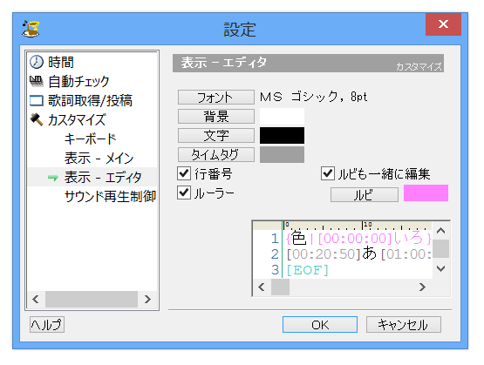This screenshot has width=484, height=365.
Task: Confirm settings with the OK button
Action: click(320, 325)
